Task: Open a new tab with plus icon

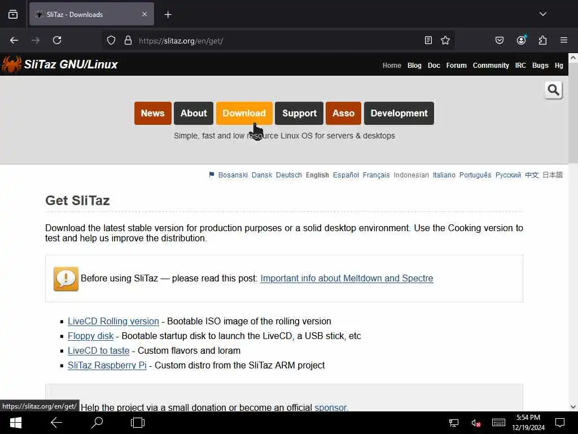Action: pos(168,14)
